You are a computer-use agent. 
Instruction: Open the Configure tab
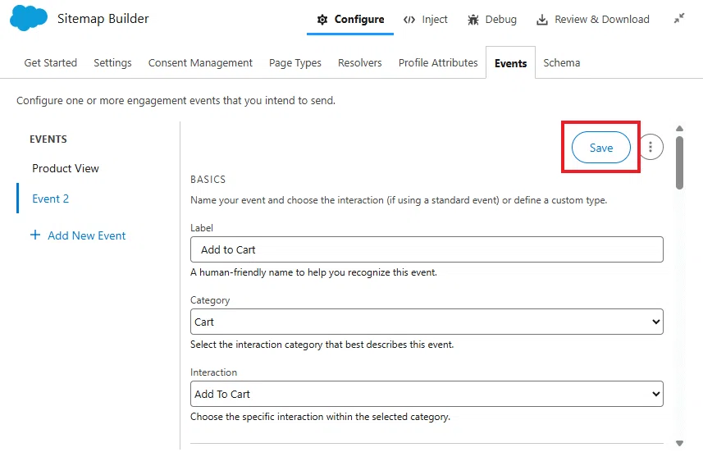coord(350,20)
